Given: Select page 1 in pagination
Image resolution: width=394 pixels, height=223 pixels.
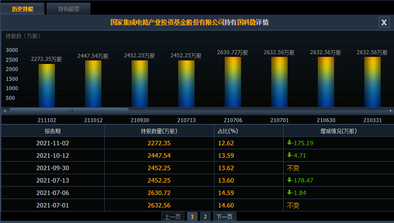Looking at the screenshot, I should [x=192, y=217].
